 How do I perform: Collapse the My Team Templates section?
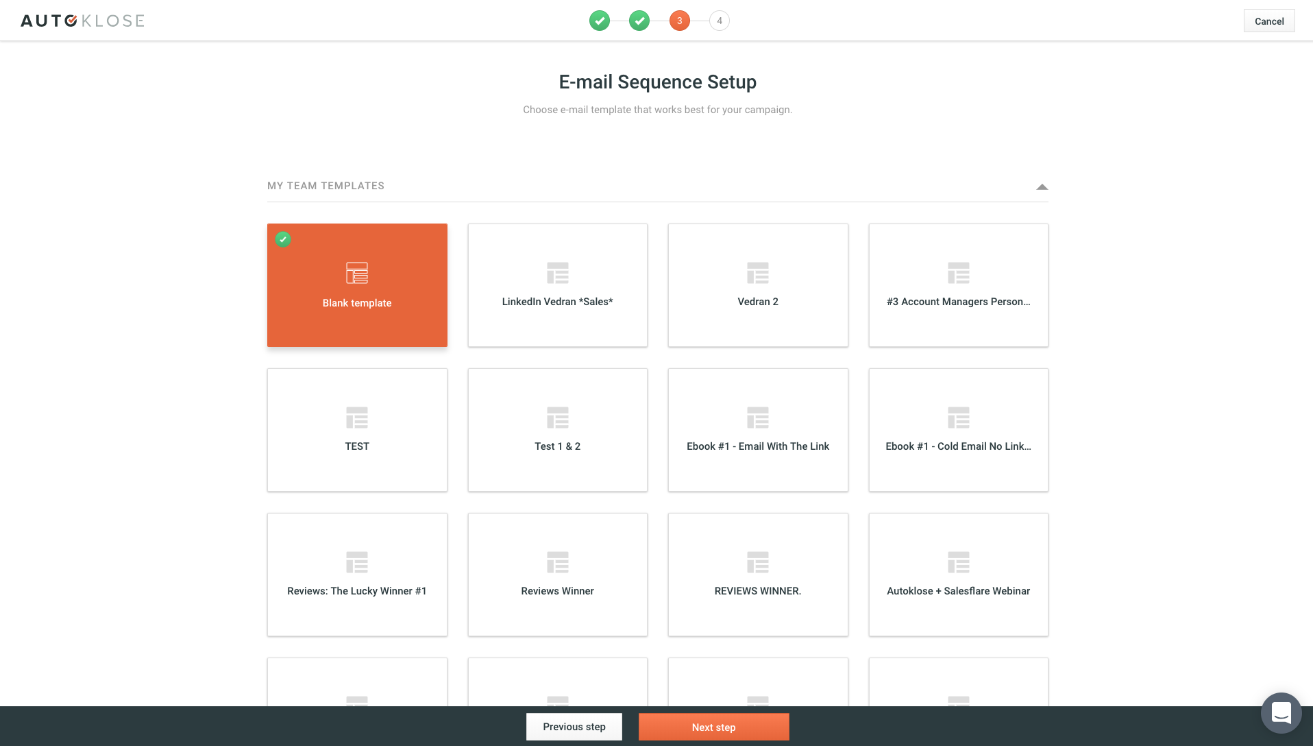(1042, 186)
